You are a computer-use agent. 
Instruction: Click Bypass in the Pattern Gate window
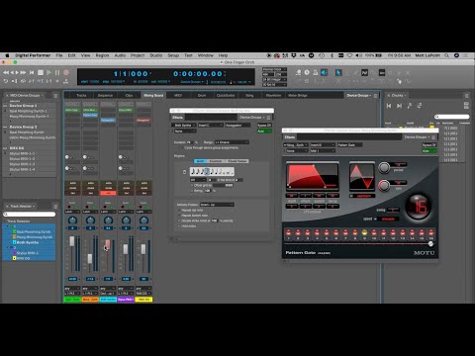point(429,145)
